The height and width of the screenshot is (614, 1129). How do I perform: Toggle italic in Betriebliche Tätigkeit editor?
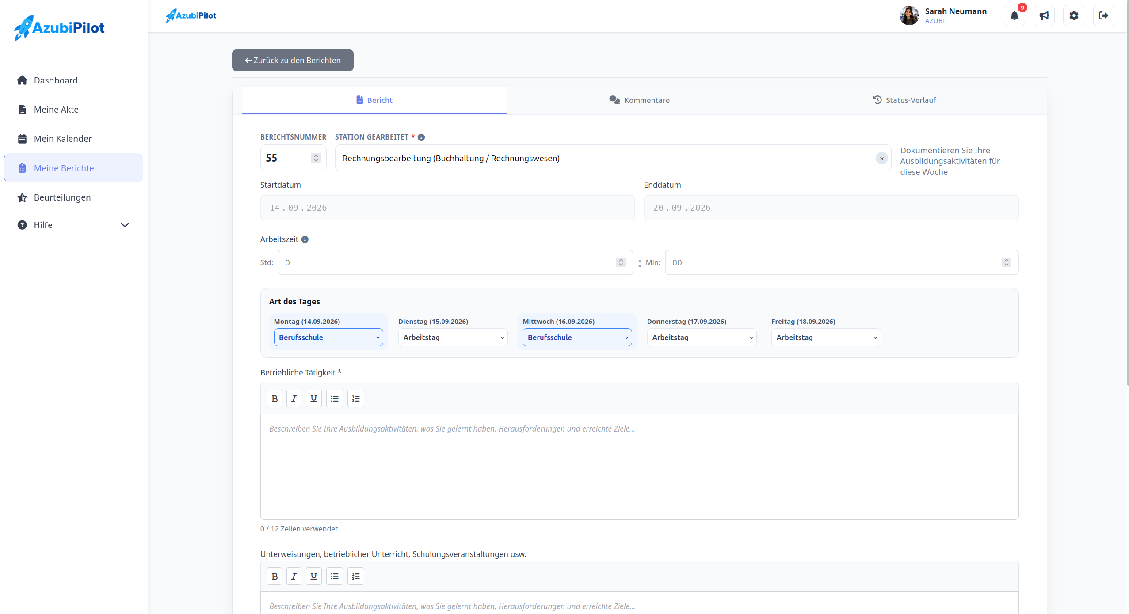[294, 398]
